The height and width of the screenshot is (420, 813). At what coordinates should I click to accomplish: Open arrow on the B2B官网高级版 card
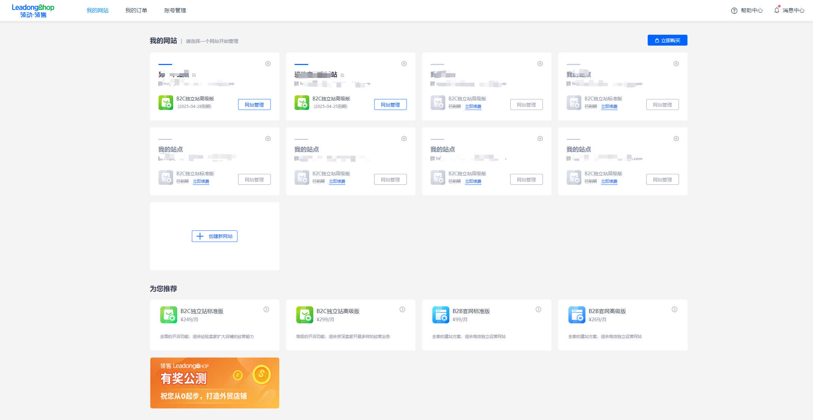[x=675, y=309]
